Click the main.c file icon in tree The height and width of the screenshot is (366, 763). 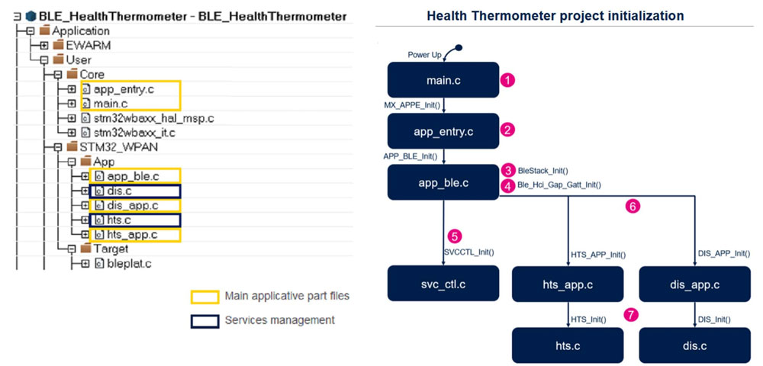pos(86,104)
